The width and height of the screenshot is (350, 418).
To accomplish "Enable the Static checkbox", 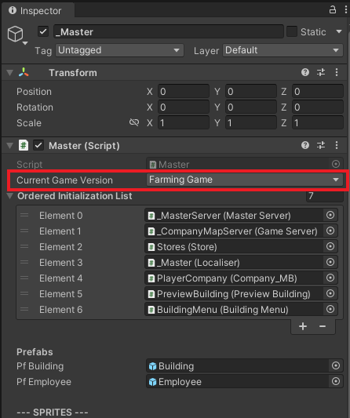I will (x=292, y=31).
